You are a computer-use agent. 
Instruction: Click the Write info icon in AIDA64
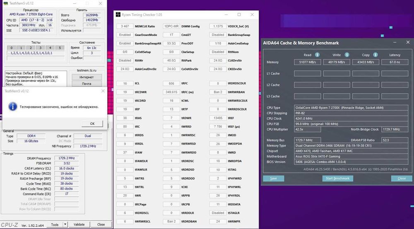[347, 55]
